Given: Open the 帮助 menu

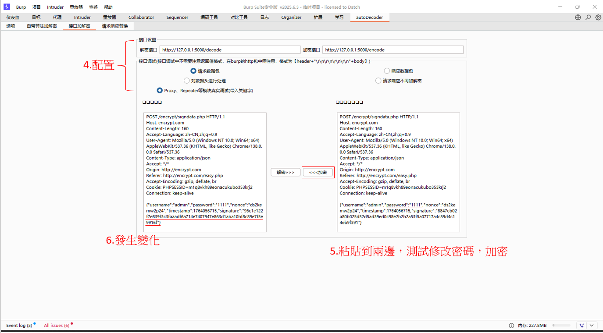Looking at the screenshot, I should 108,7.
